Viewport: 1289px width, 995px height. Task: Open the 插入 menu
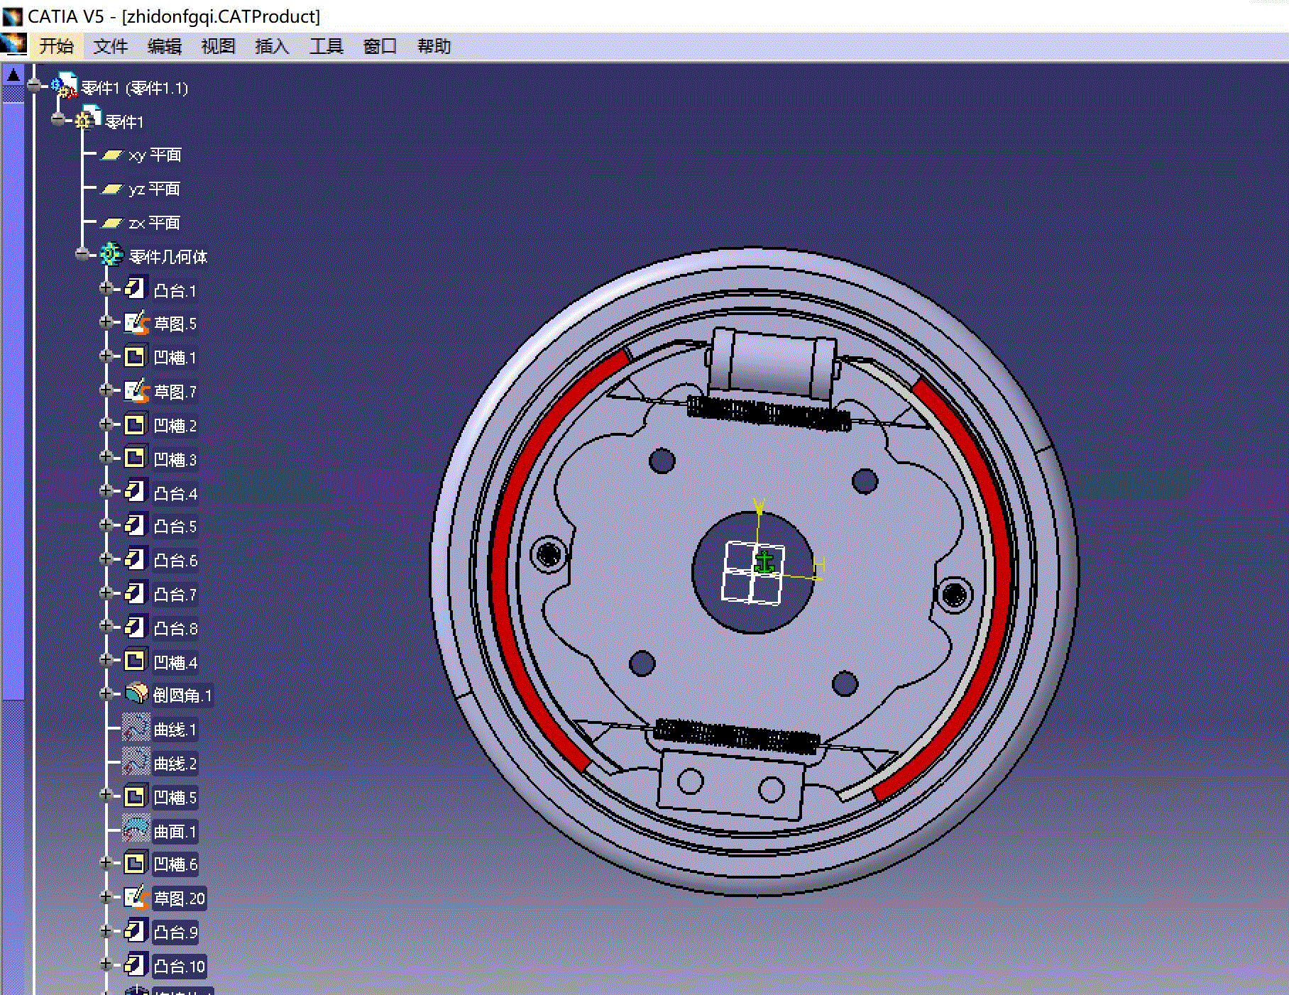[273, 46]
